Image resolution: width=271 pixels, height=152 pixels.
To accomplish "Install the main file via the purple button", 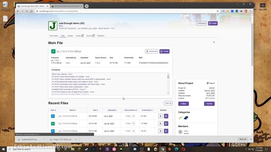I will click(x=164, y=52).
